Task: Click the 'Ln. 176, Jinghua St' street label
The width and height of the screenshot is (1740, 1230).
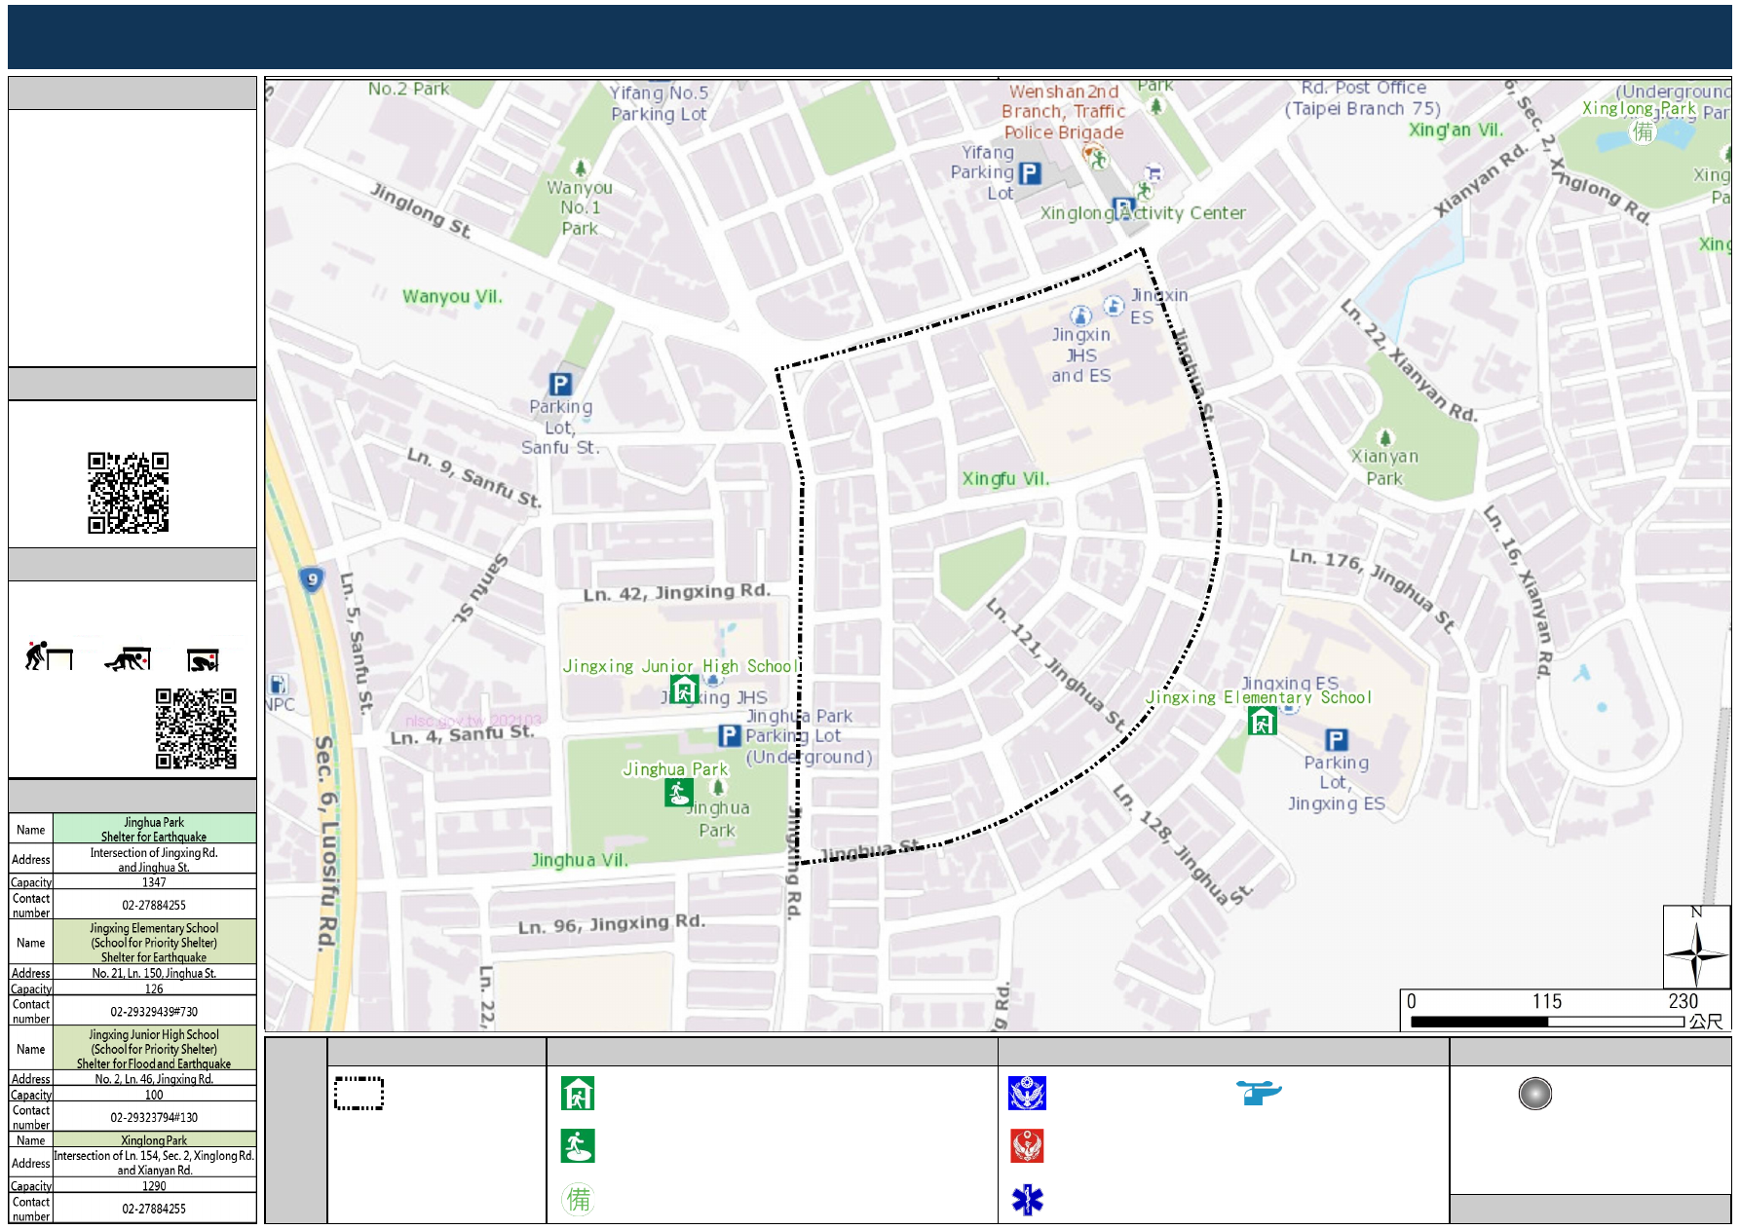Action: [x=1373, y=588]
